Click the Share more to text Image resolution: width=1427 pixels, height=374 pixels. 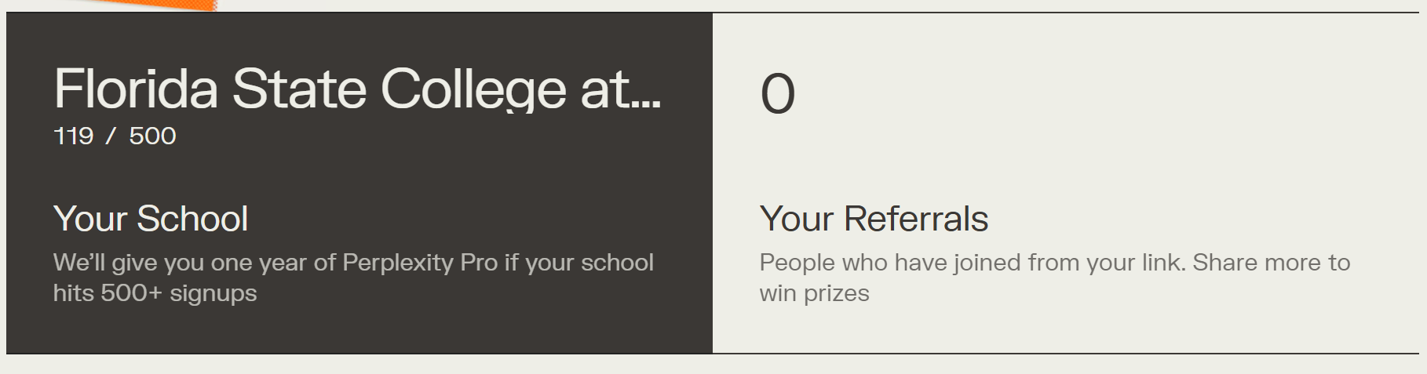coord(1272,263)
